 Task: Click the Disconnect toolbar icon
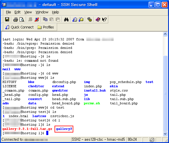pos(37,20)
